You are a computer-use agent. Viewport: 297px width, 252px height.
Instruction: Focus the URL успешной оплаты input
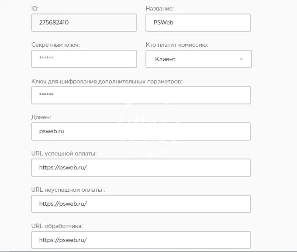coord(141,168)
